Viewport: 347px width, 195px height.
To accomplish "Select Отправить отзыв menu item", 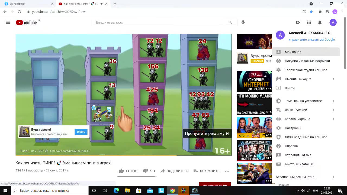I will coord(306,155).
